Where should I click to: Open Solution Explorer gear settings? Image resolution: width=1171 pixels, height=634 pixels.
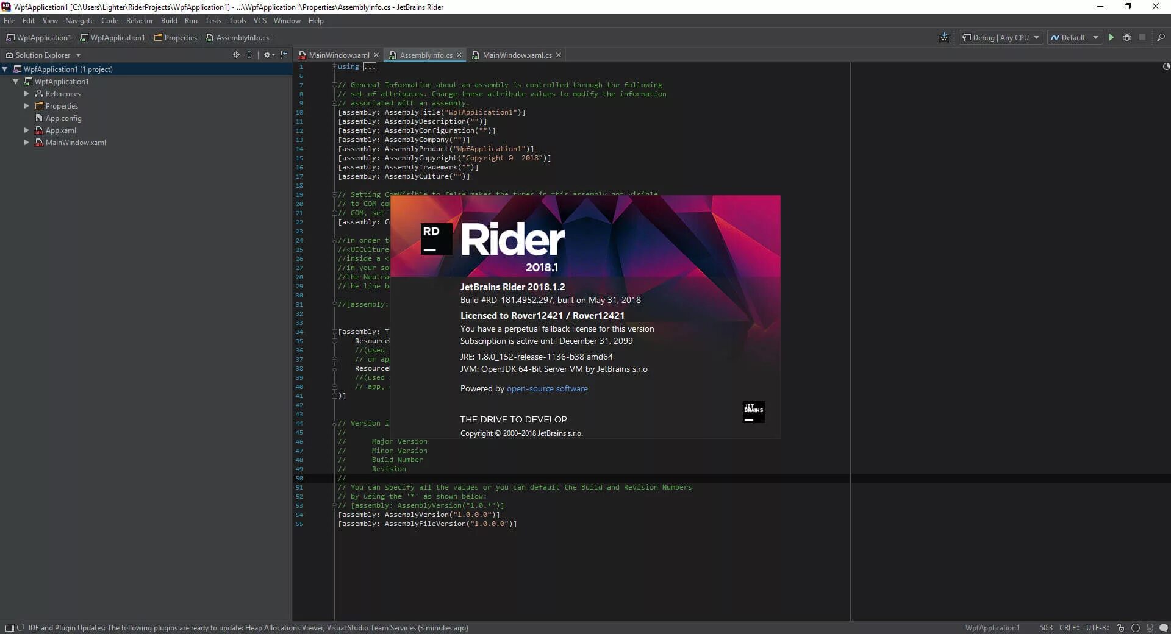(x=269, y=55)
